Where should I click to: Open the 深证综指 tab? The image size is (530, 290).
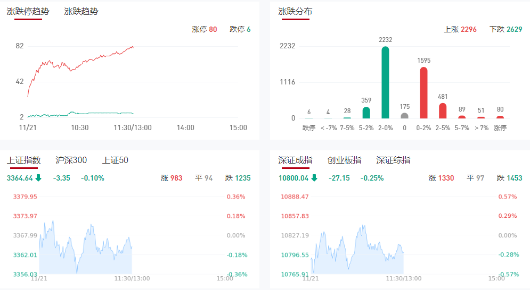(x=393, y=160)
